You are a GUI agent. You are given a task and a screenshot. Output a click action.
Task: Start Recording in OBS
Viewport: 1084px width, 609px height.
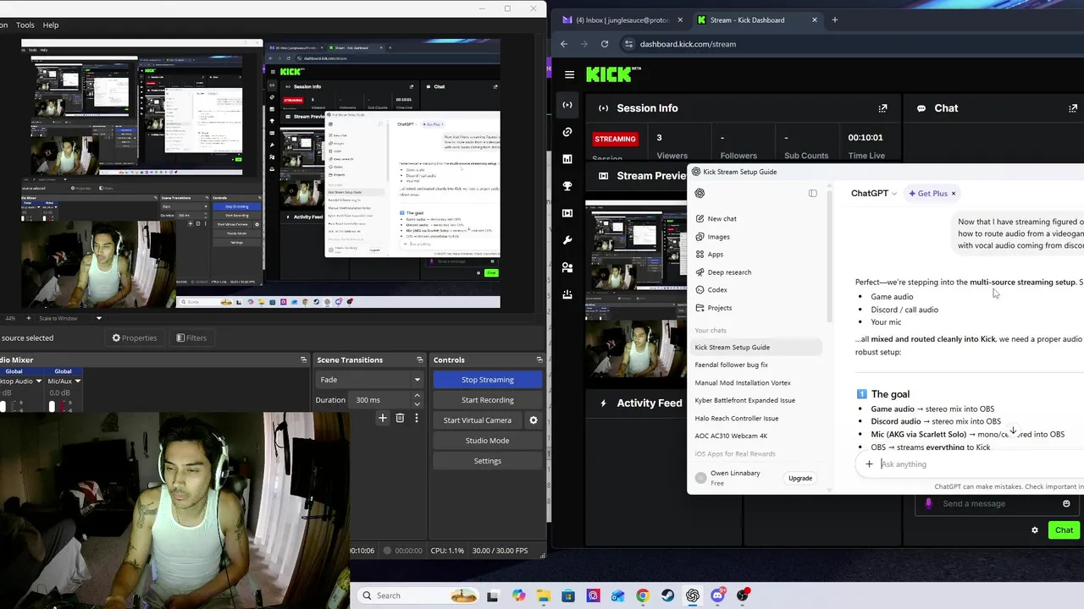(488, 400)
